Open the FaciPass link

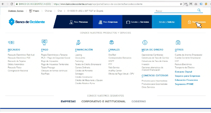pyautogui.click(x=45, y=74)
